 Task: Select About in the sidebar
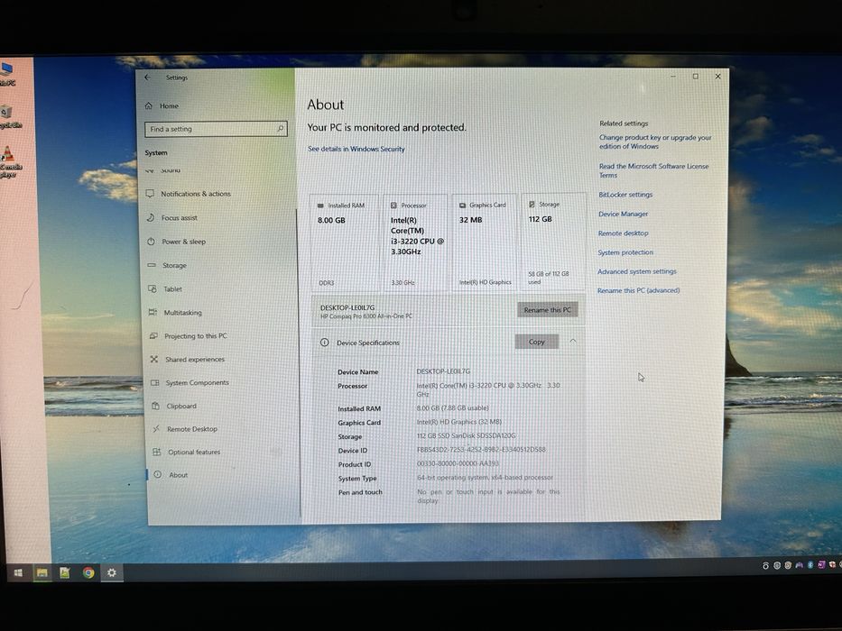coord(178,475)
